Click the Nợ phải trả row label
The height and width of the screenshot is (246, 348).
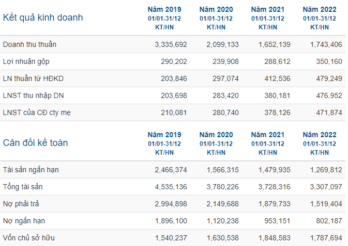click(x=21, y=204)
